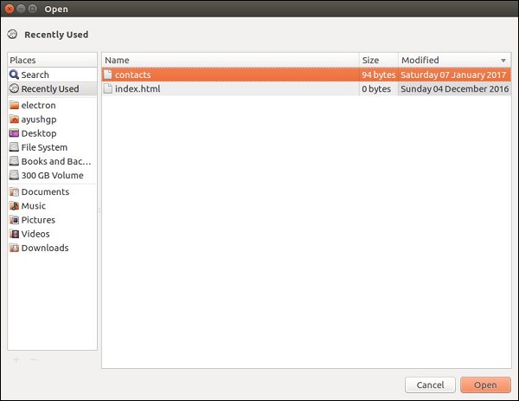Click the Documents folder icon
Viewport: 519px width, 401px height.
pos(14,192)
